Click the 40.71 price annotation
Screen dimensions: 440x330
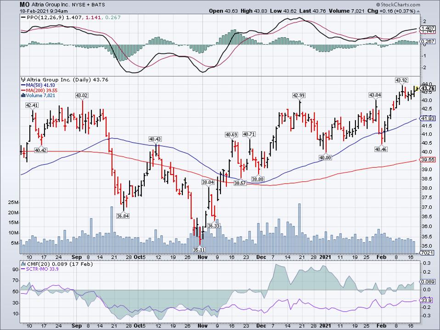249,134
